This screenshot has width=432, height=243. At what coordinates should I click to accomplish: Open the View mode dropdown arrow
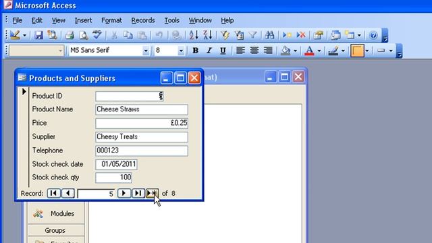tap(24, 35)
